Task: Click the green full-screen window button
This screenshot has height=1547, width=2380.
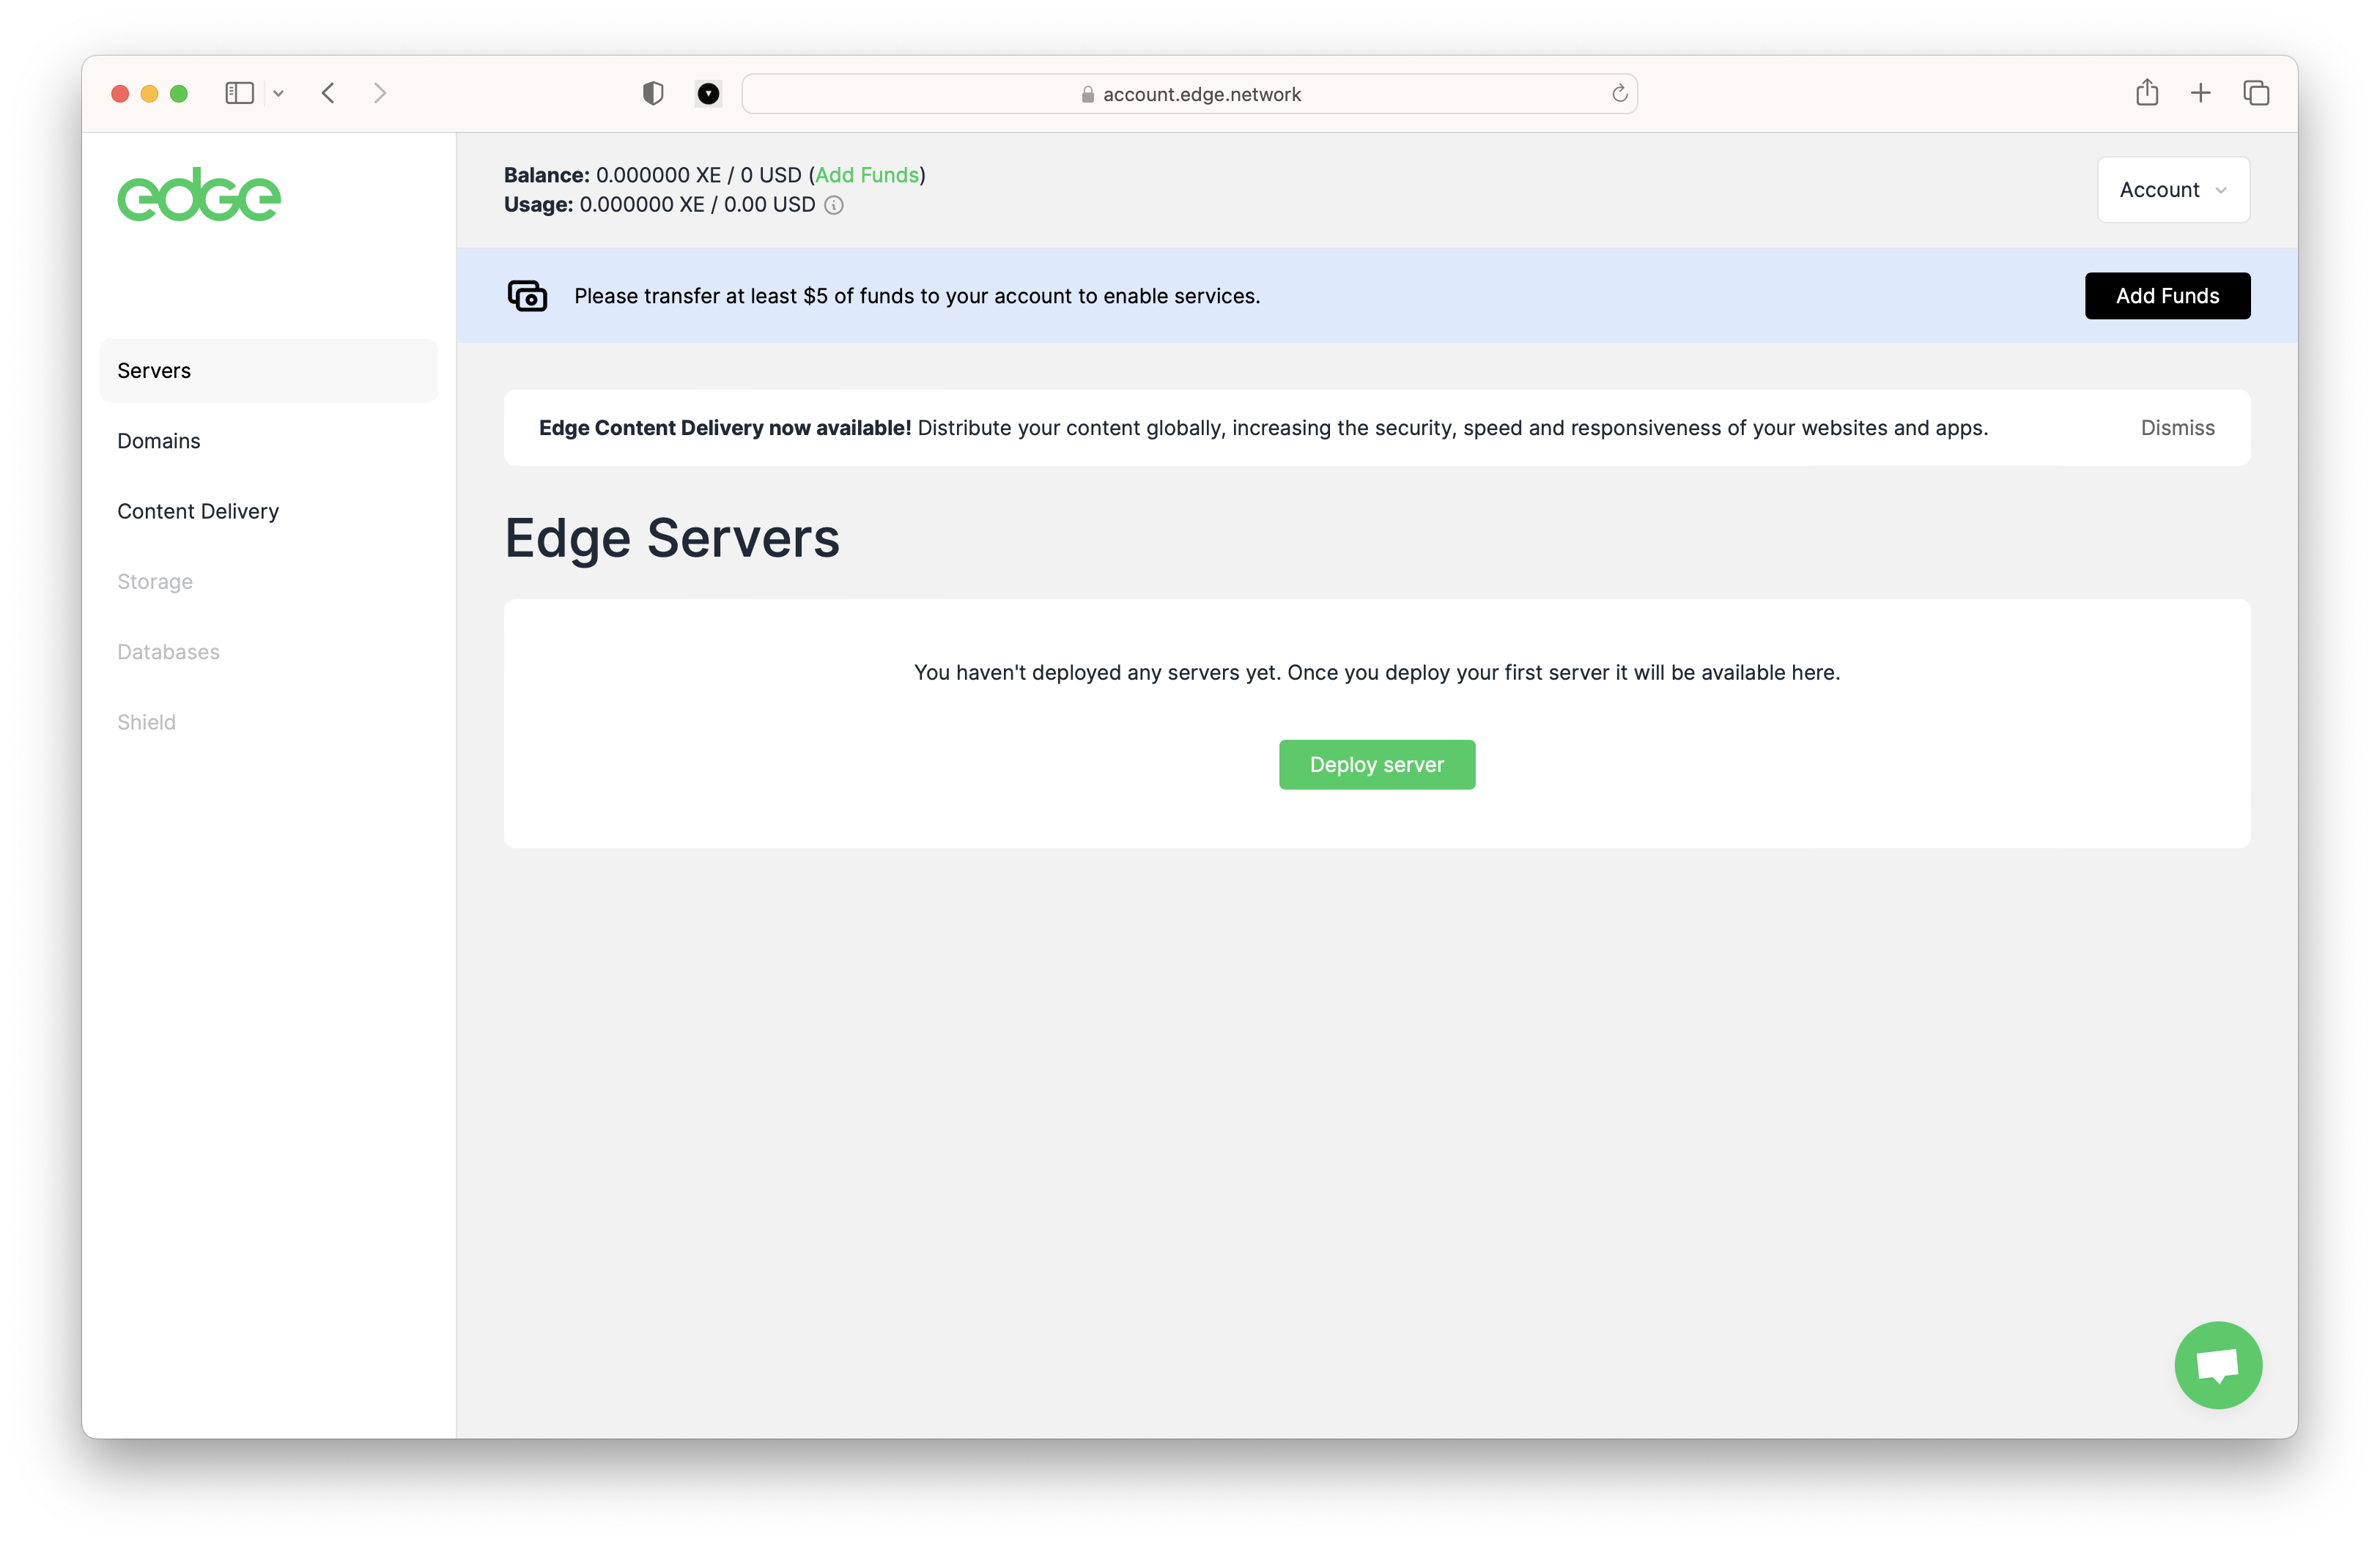Action: pos(179,93)
